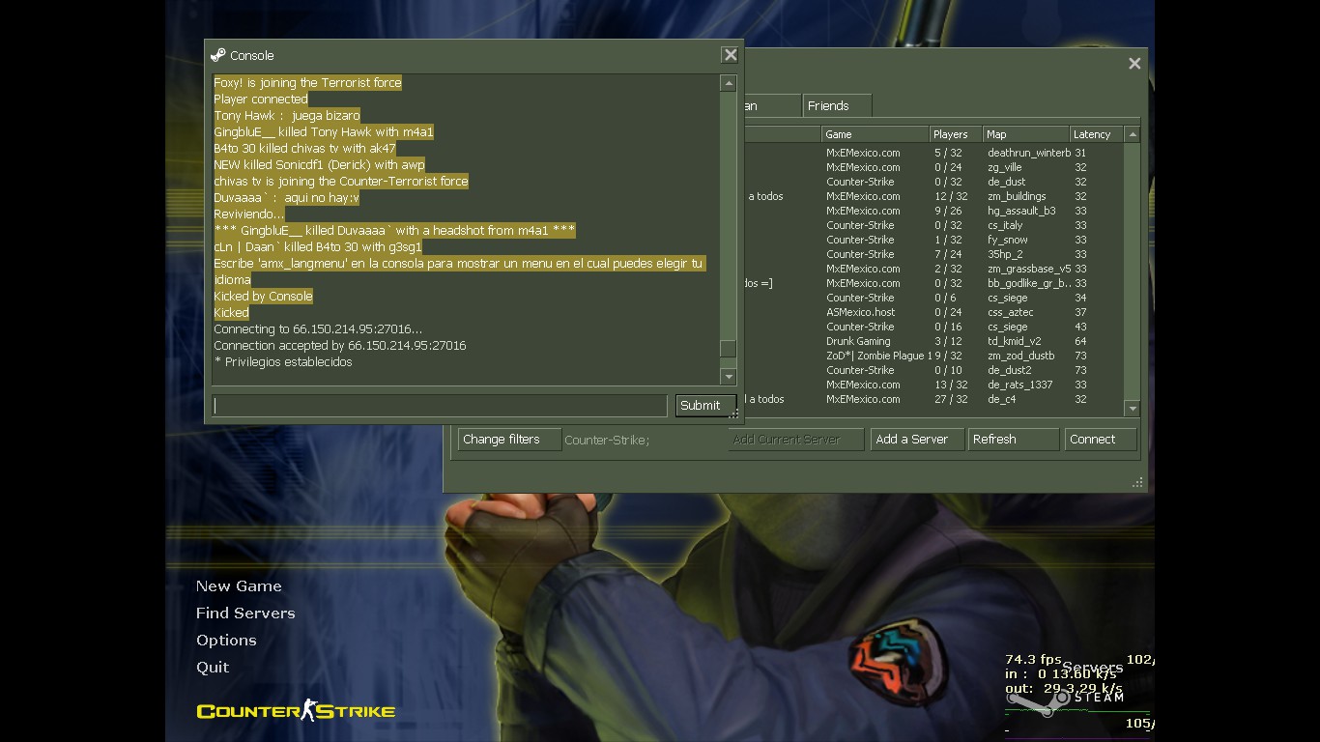Click console line 'Reviviendo...'

249,214
